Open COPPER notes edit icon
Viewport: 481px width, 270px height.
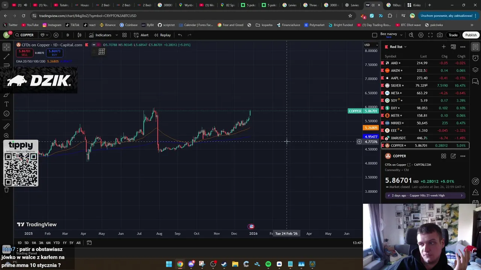(453, 156)
